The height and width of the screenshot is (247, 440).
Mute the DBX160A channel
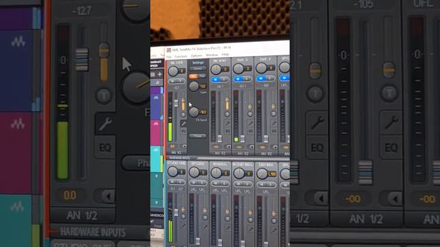coord(262,185)
